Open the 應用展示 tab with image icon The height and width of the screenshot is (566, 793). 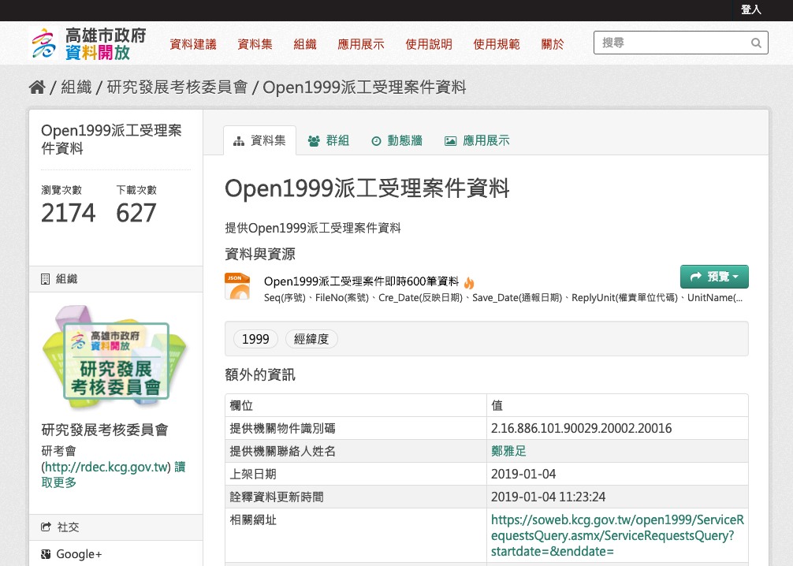tap(477, 140)
